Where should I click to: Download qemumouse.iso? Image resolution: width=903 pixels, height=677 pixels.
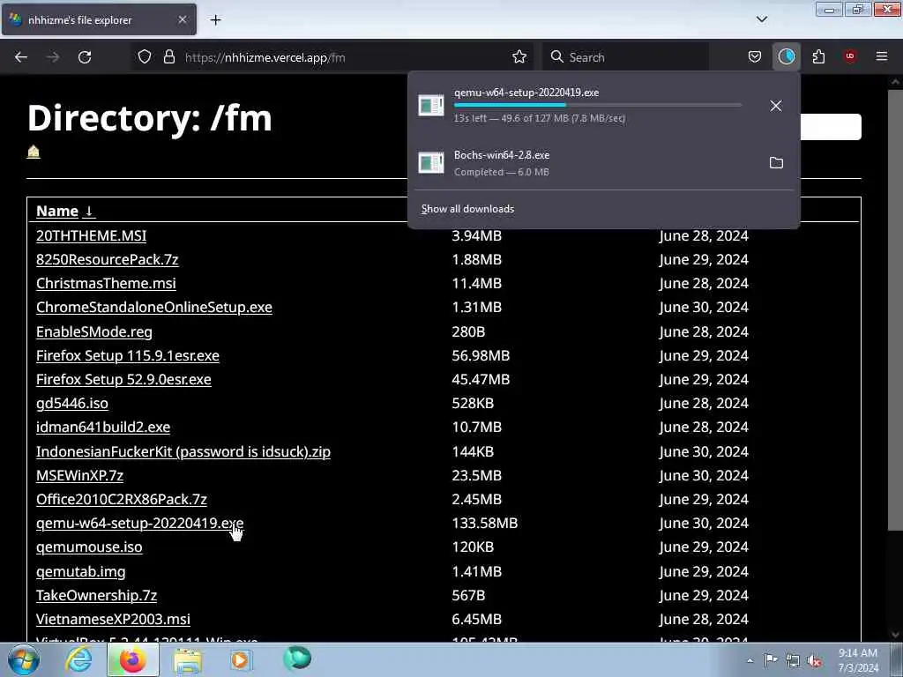89,547
